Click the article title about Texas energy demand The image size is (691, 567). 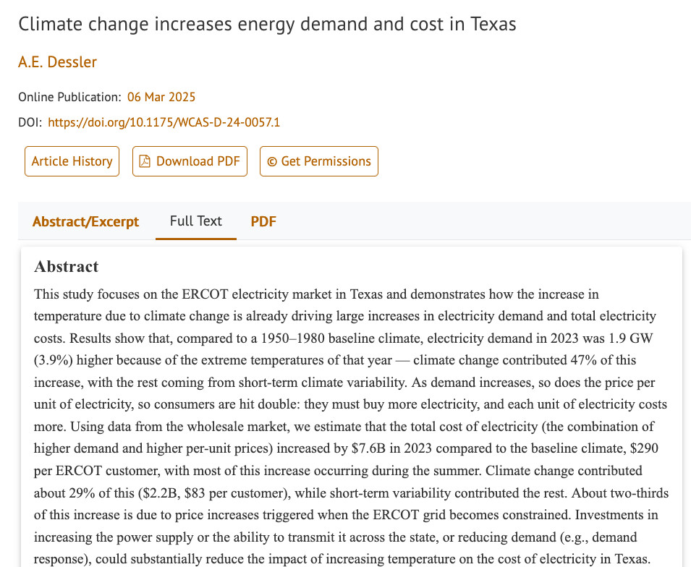coord(267,24)
